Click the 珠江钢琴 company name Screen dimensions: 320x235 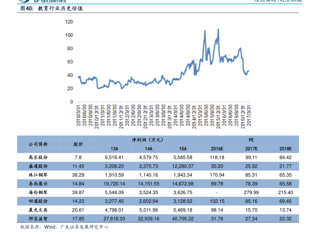point(38,175)
